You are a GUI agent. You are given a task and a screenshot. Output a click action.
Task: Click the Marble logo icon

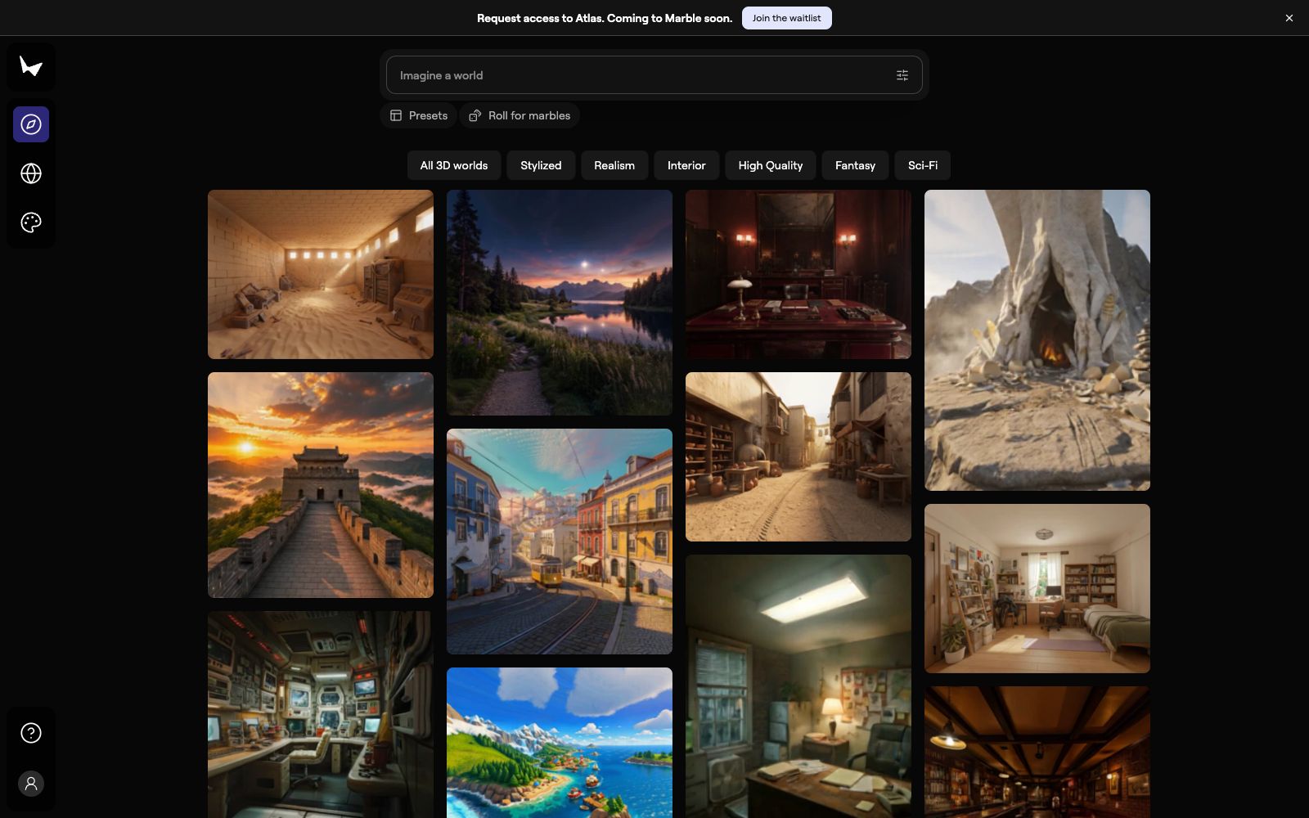coord(31,66)
